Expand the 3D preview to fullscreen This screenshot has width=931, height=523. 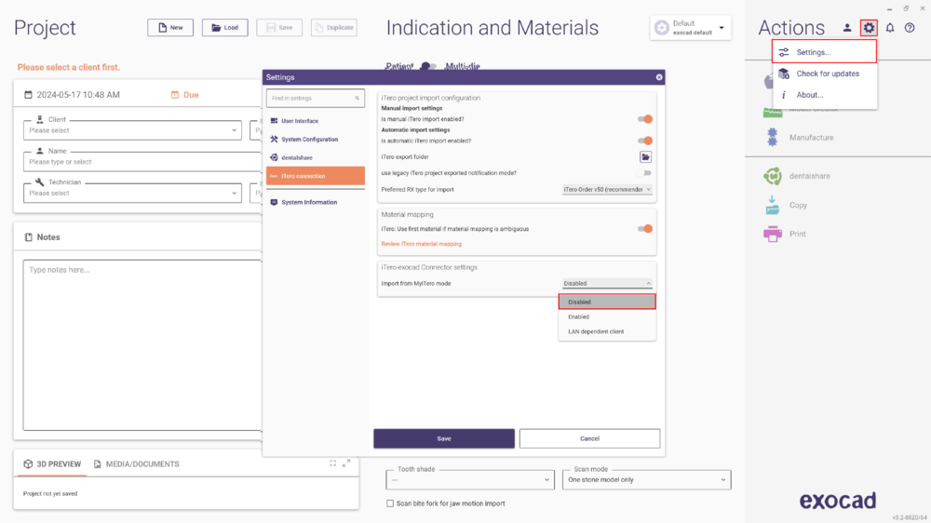[346, 463]
